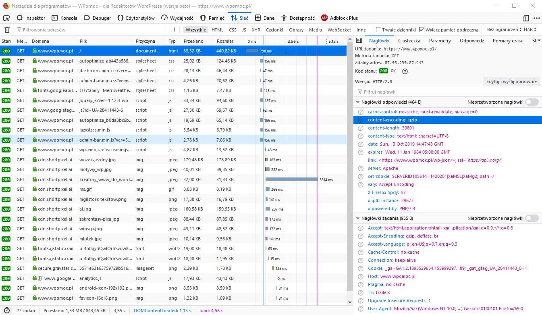Open the Pamięć tab
Image resolution: width=542 pixels, height=315 pixels.
[x=212, y=18]
